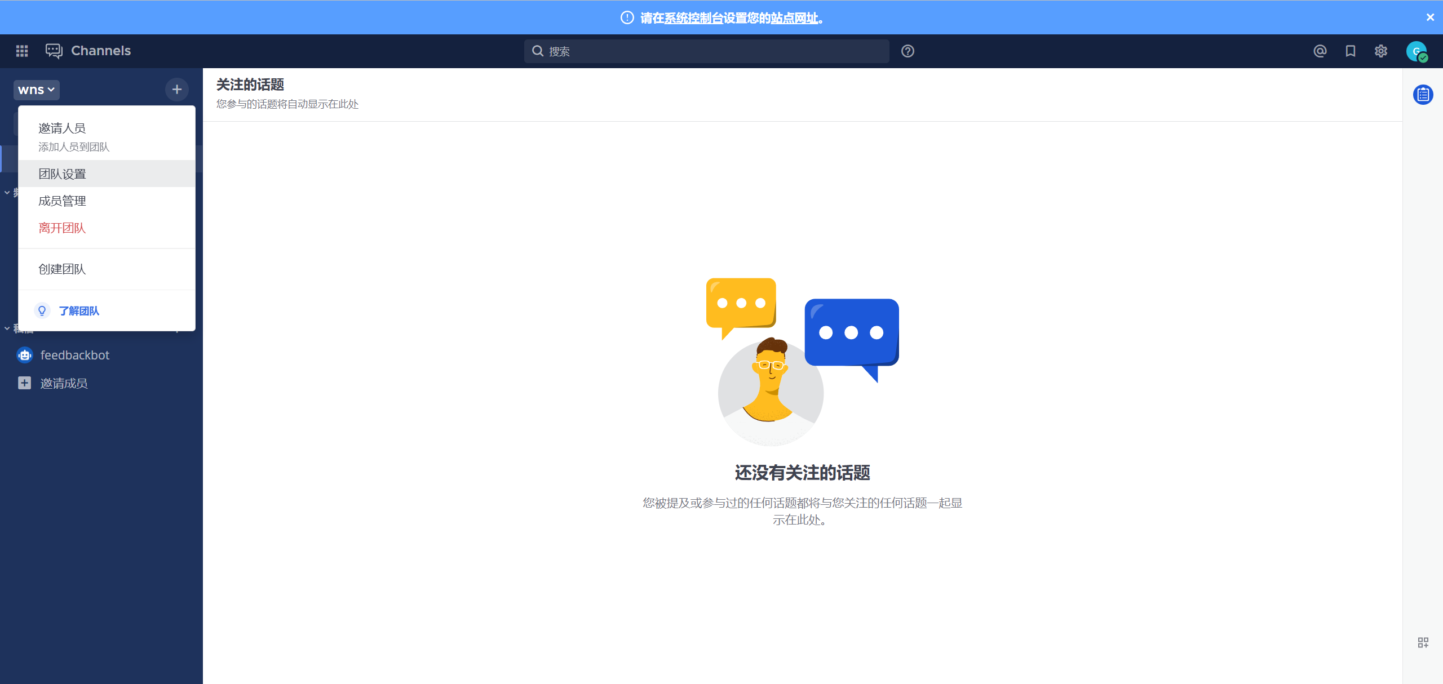Viewport: 1443px width, 684px height.
Task: Open saved messages bookmark icon
Action: click(x=1350, y=51)
